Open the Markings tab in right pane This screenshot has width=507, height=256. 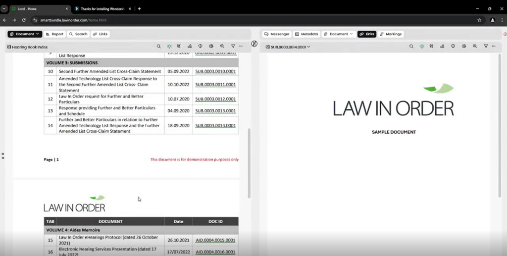(x=391, y=34)
